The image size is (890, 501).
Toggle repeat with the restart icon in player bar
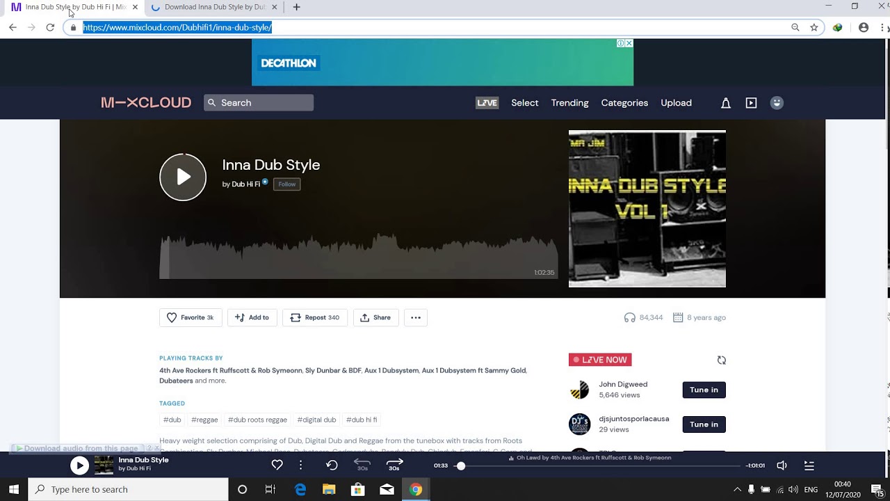[332, 465]
